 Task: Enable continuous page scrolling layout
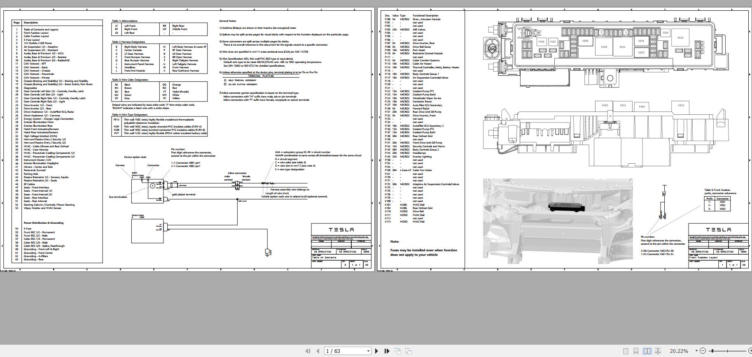[636, 351]
